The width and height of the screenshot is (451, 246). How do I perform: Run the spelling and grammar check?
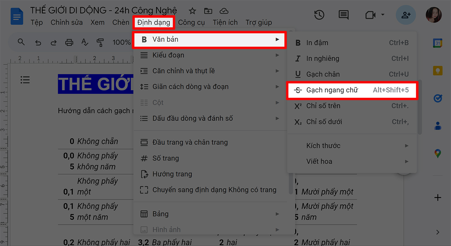85,42
